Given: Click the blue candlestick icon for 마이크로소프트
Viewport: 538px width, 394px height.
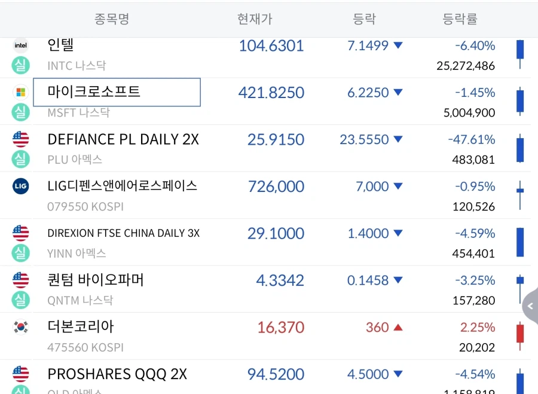Looking at the screenshot, I should 520,101.
